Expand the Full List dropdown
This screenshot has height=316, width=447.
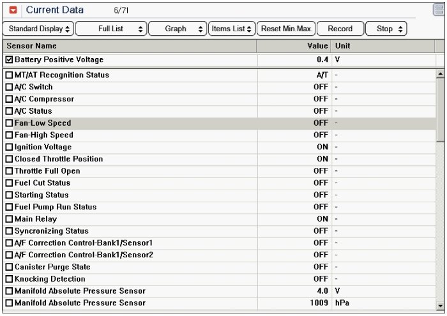[111, 29]
